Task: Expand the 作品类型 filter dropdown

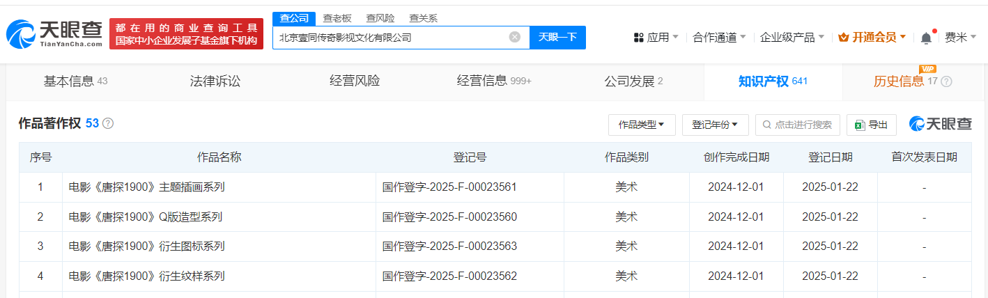Action: tap(641, 125)
